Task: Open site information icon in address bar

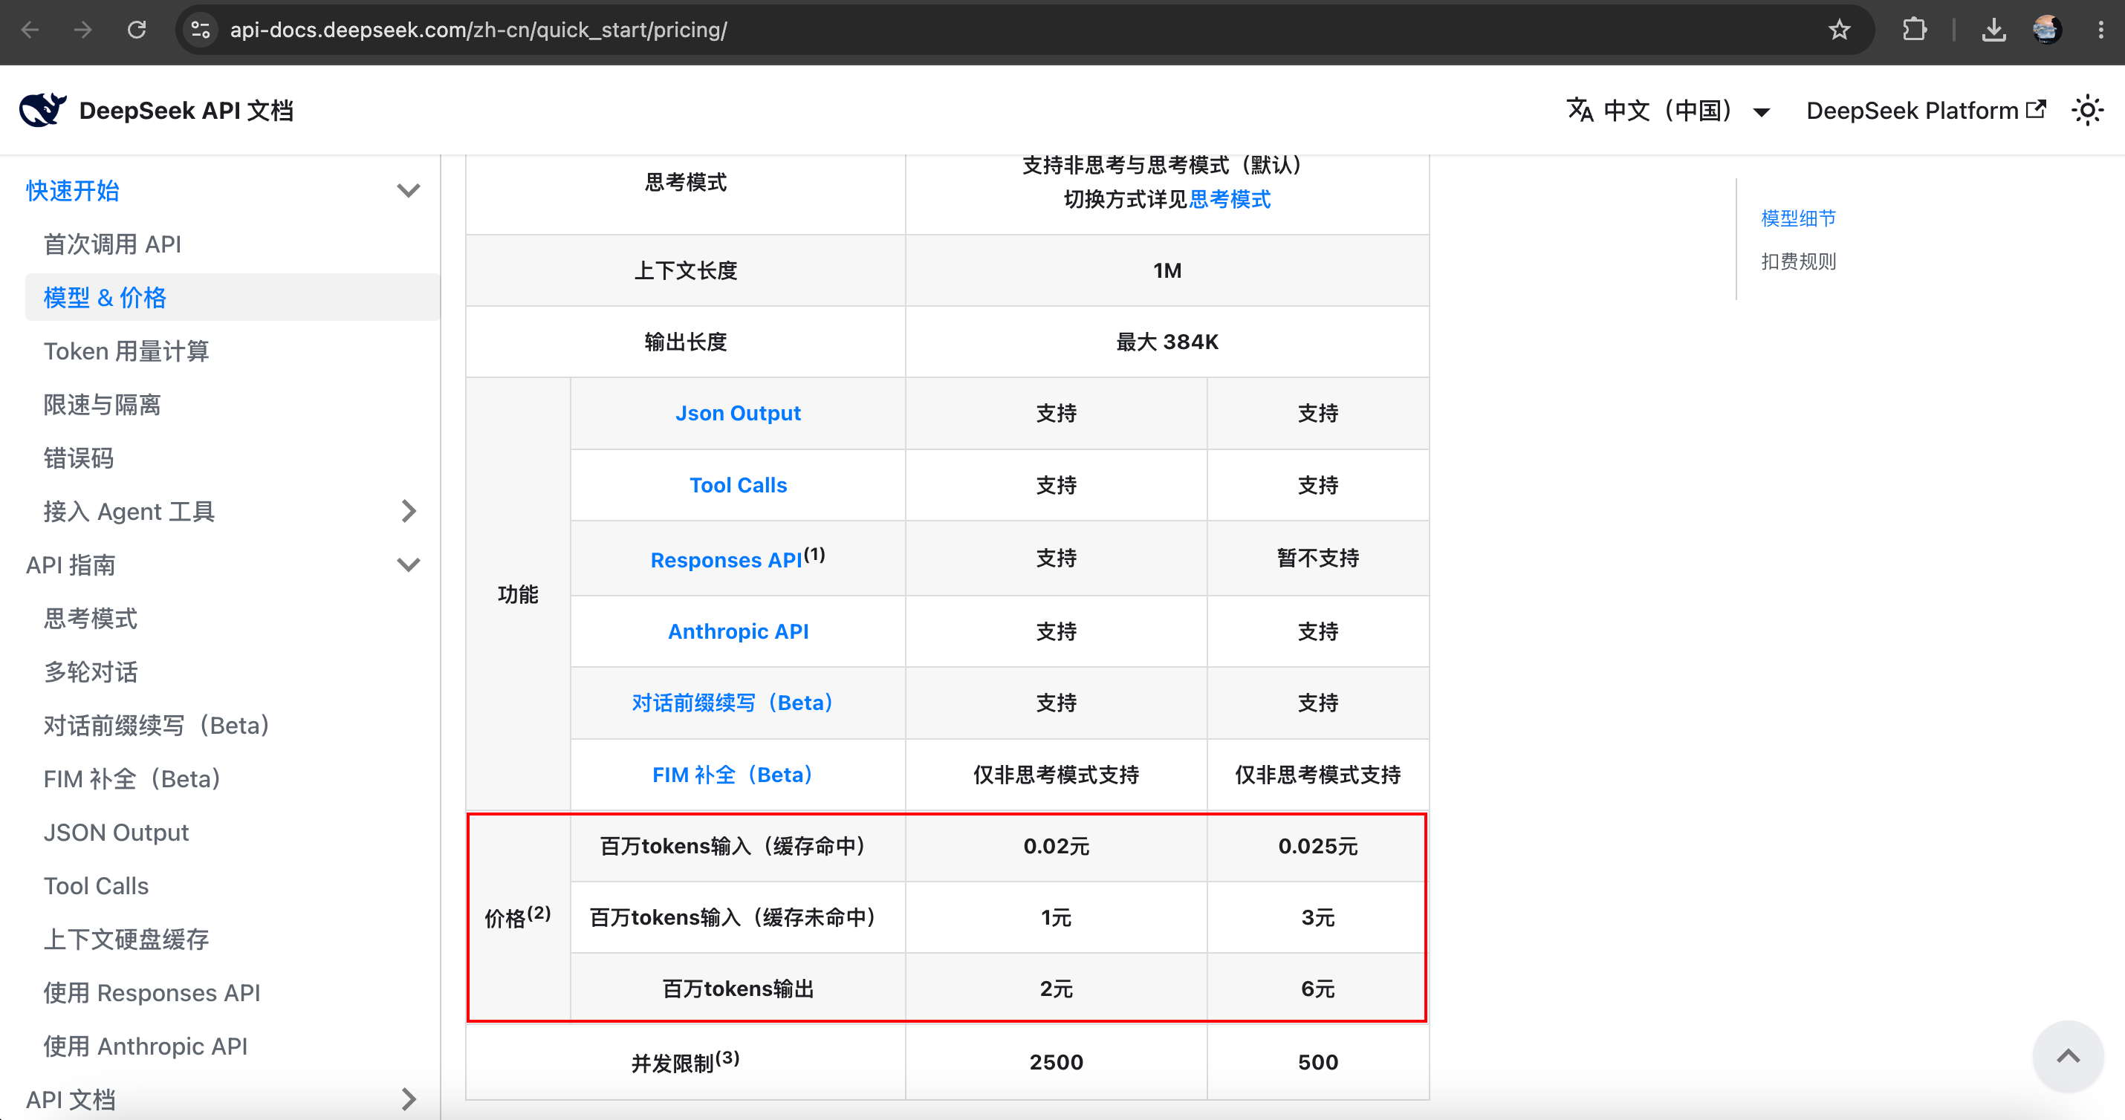Action: coord(201,30)
